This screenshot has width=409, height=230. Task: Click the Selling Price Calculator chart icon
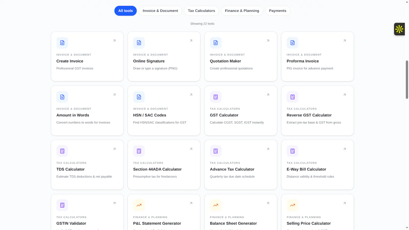[x=292, y=205]
